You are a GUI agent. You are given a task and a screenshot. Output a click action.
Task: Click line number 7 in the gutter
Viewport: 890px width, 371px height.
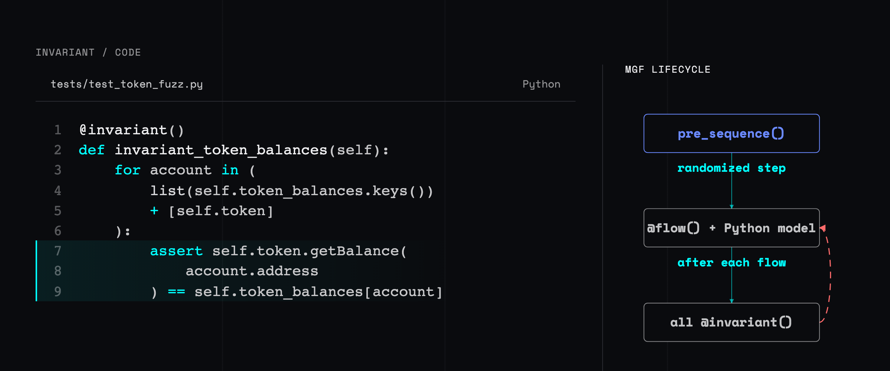(58, 251)
